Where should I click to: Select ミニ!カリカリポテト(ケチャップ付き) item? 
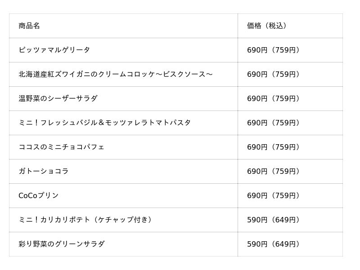point(86,220)
